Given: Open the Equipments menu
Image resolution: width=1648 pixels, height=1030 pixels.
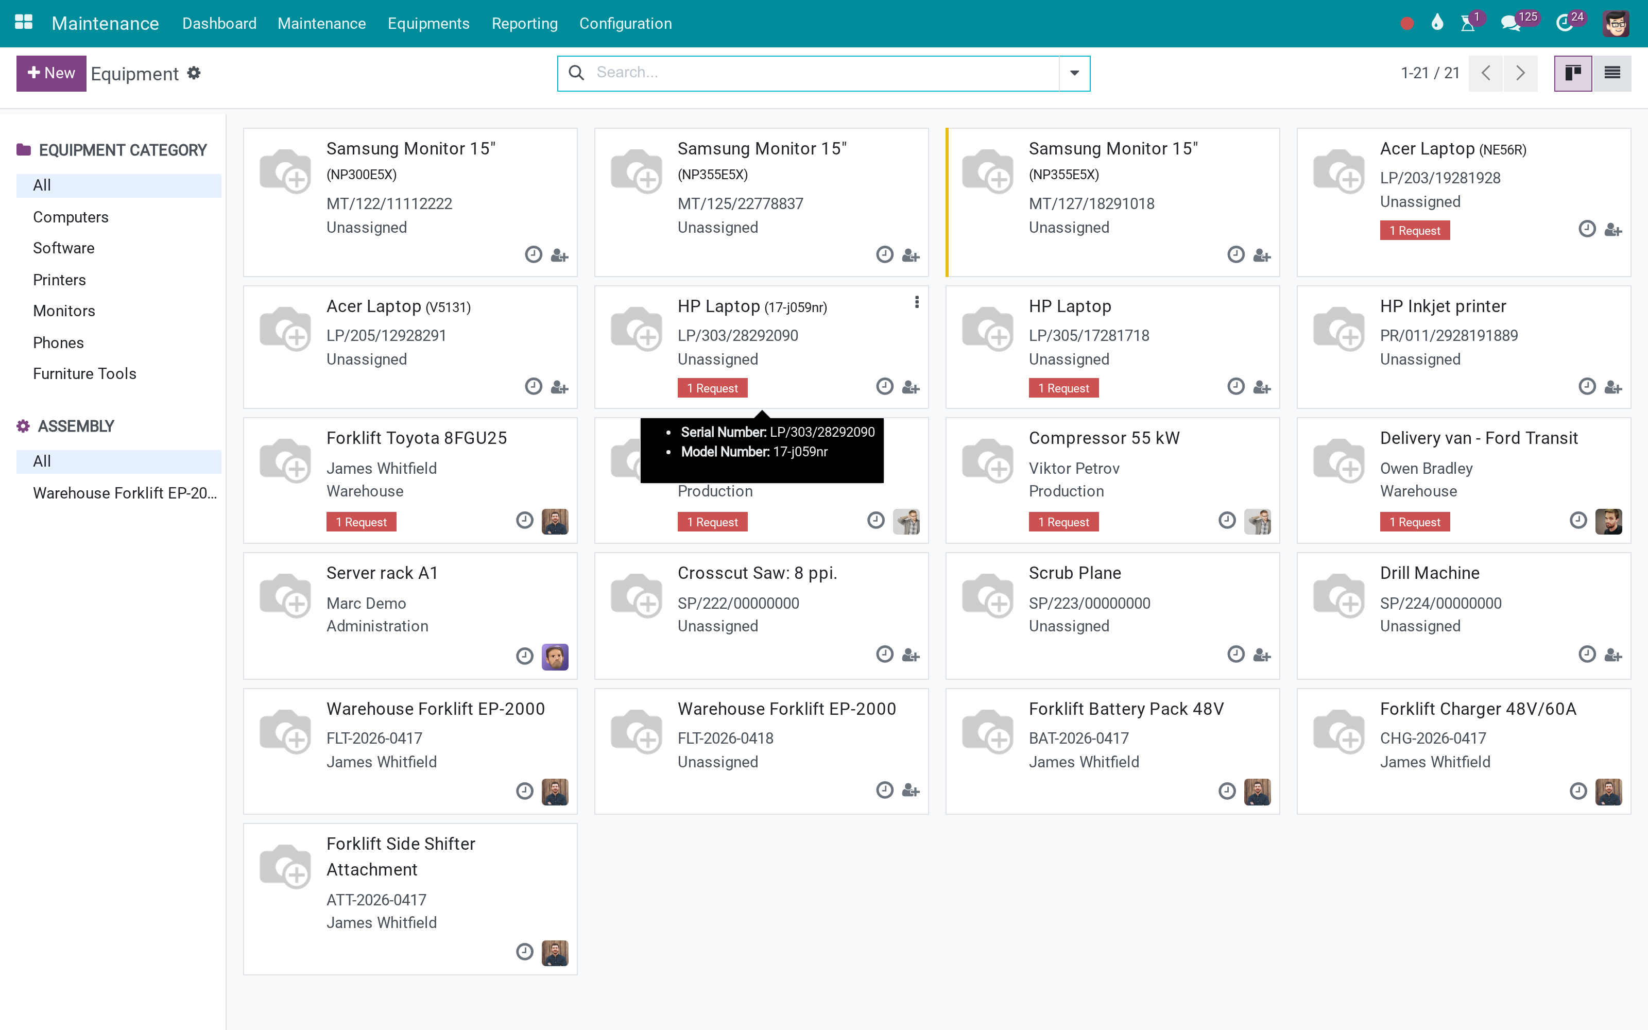Looking at the screenshot, I should click(x=428, y=23).
